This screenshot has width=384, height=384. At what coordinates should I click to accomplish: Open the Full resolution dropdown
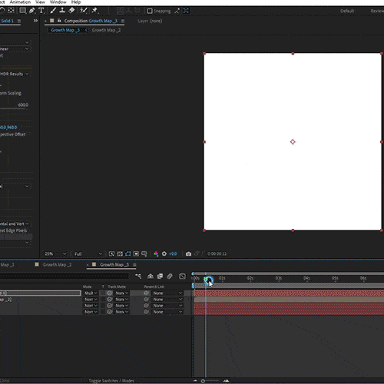88,253
